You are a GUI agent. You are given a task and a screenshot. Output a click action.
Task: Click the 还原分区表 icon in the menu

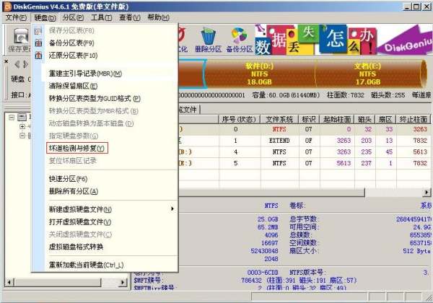click(x=38, y=55)
